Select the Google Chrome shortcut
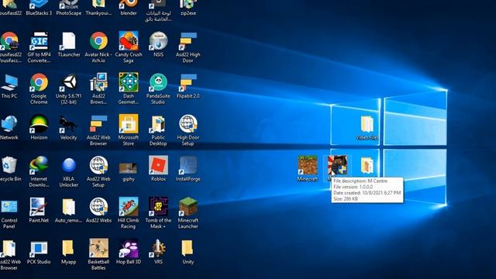This screenshot has height=279, width=496. tap(39, 88)
